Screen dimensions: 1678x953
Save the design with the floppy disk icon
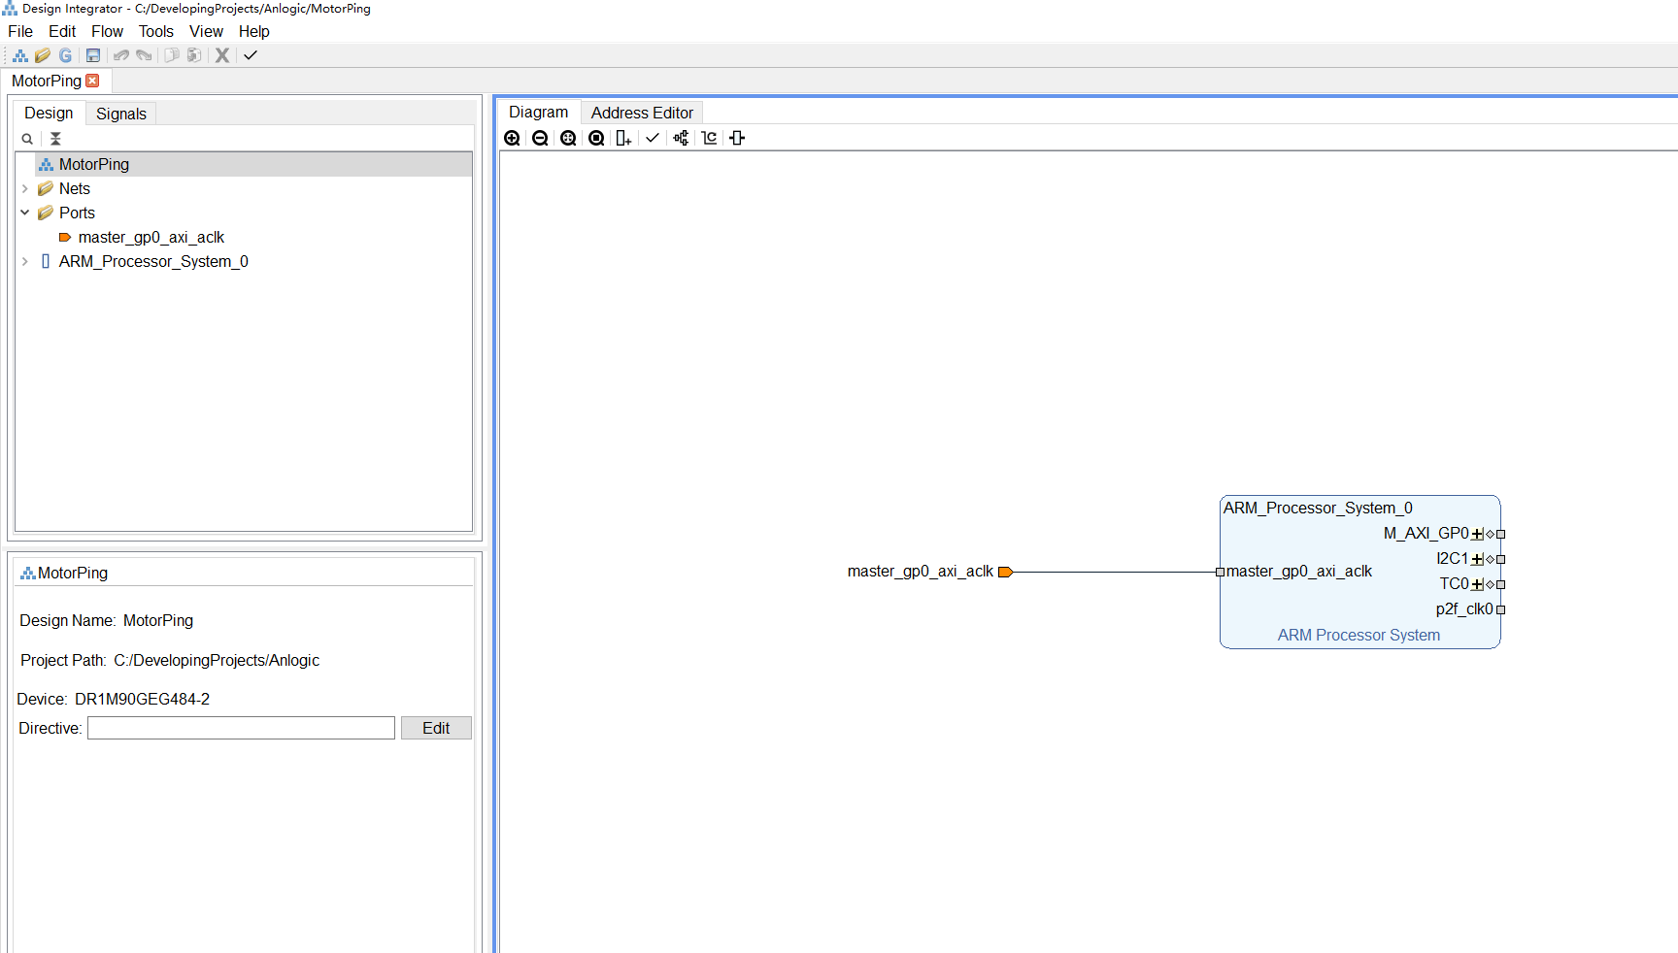coord(93,55)
